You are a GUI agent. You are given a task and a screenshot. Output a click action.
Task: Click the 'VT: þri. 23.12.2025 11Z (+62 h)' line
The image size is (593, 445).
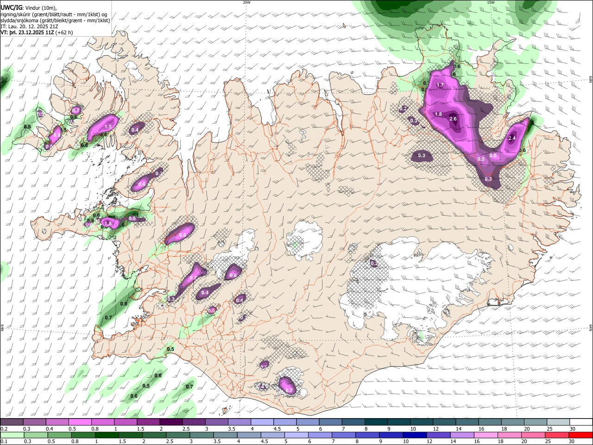(x=36, y=32)
